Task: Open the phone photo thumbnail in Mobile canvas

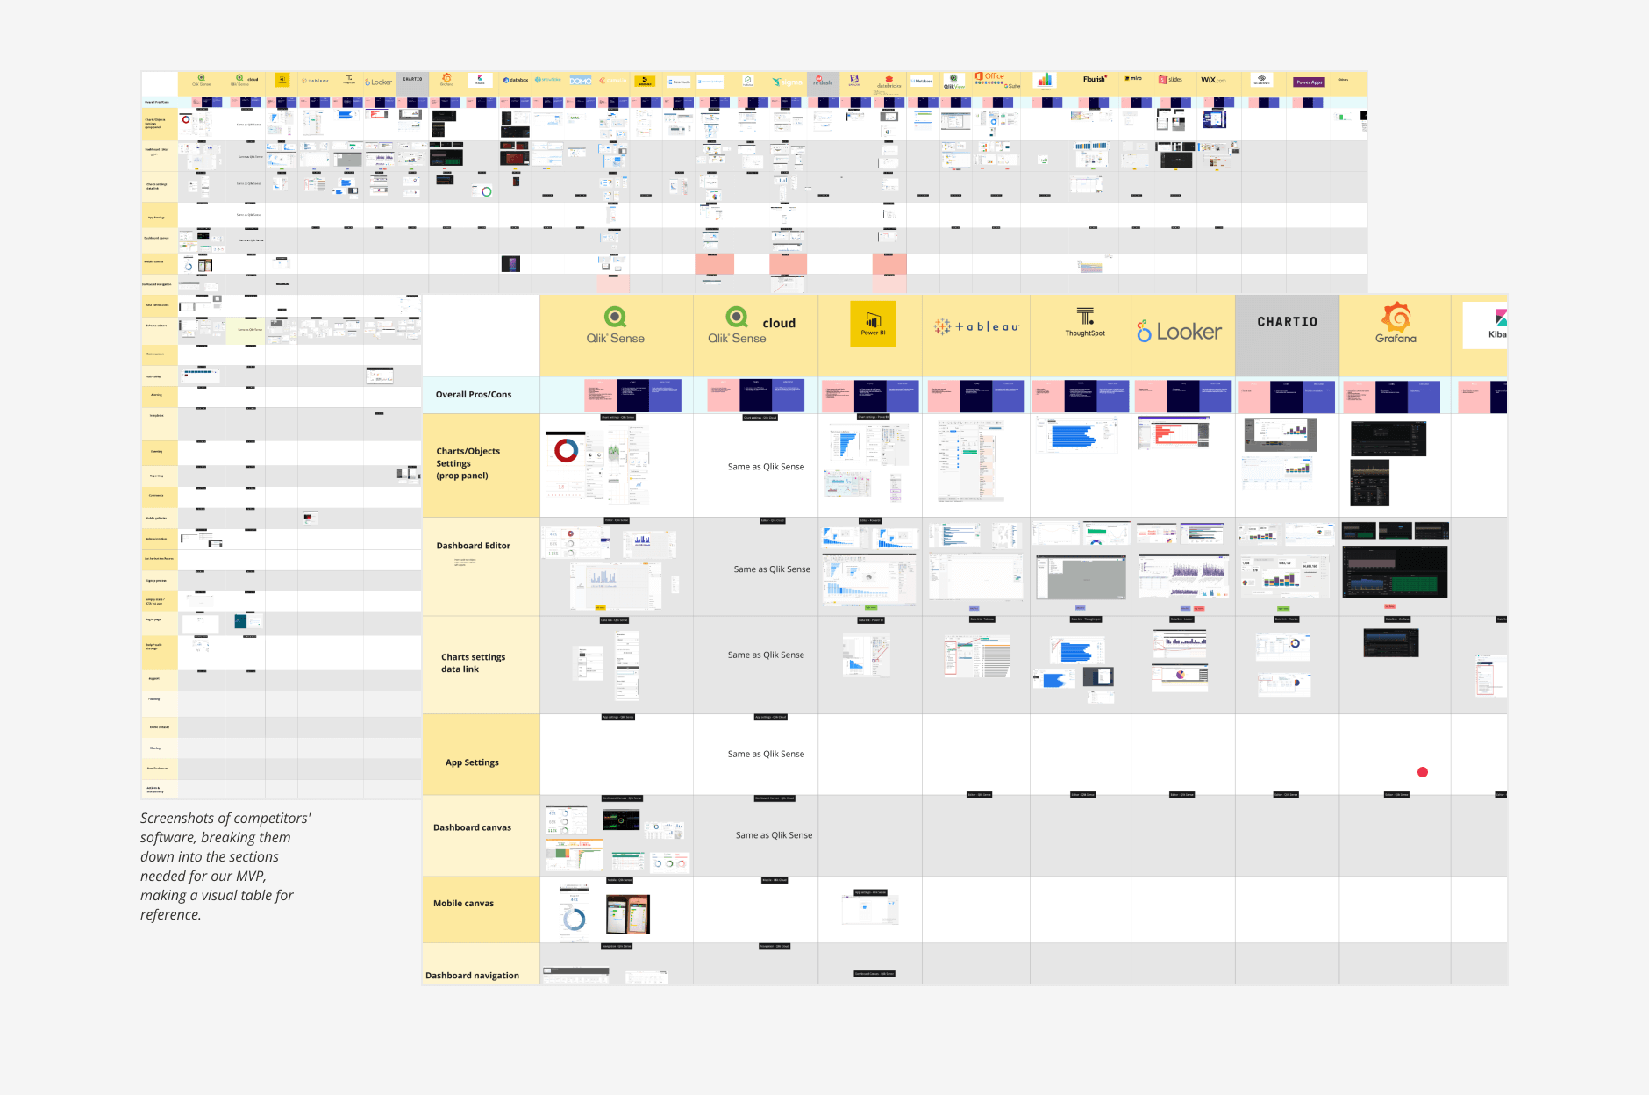Action: click(628, 915)
